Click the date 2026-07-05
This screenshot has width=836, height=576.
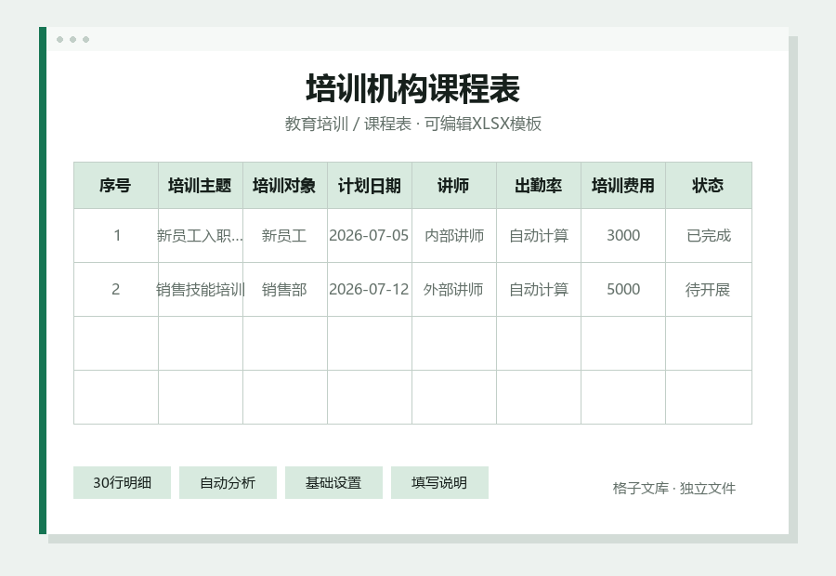click(370, 236)
